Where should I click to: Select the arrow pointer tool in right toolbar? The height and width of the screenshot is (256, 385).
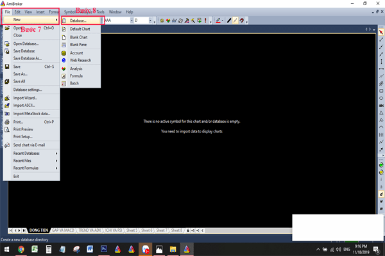point(381,32)
